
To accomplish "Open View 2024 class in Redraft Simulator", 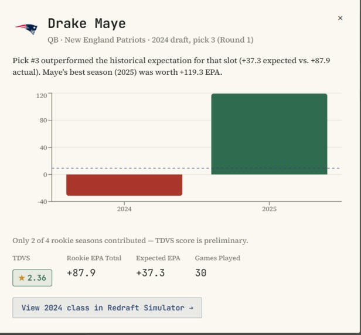I will [x=107, y=308].
